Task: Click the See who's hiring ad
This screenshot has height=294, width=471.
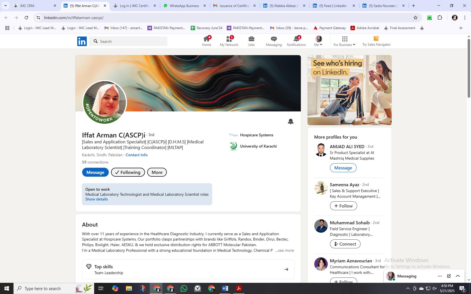Action: (349, 90)
